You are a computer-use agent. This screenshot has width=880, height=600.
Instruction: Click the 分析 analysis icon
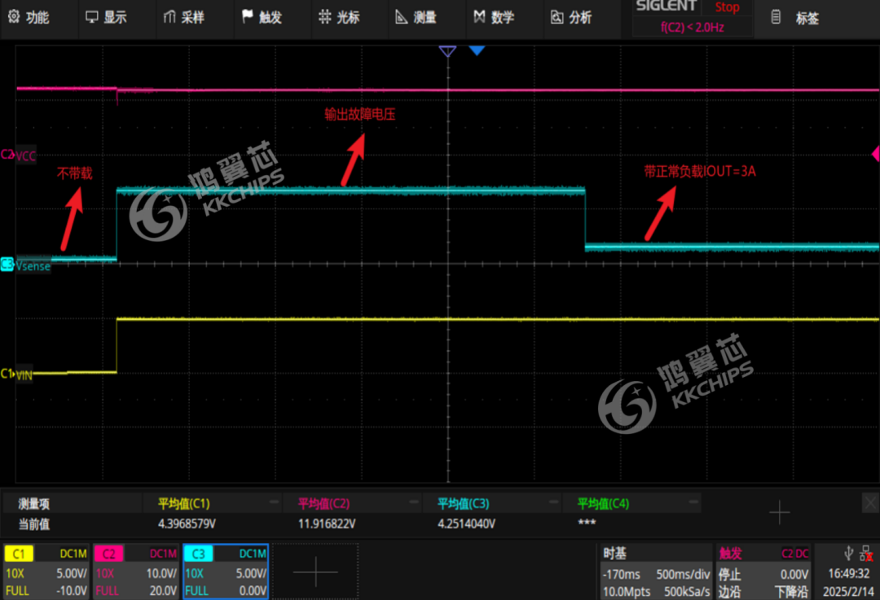pyautogui.click(x=557, y=17)
